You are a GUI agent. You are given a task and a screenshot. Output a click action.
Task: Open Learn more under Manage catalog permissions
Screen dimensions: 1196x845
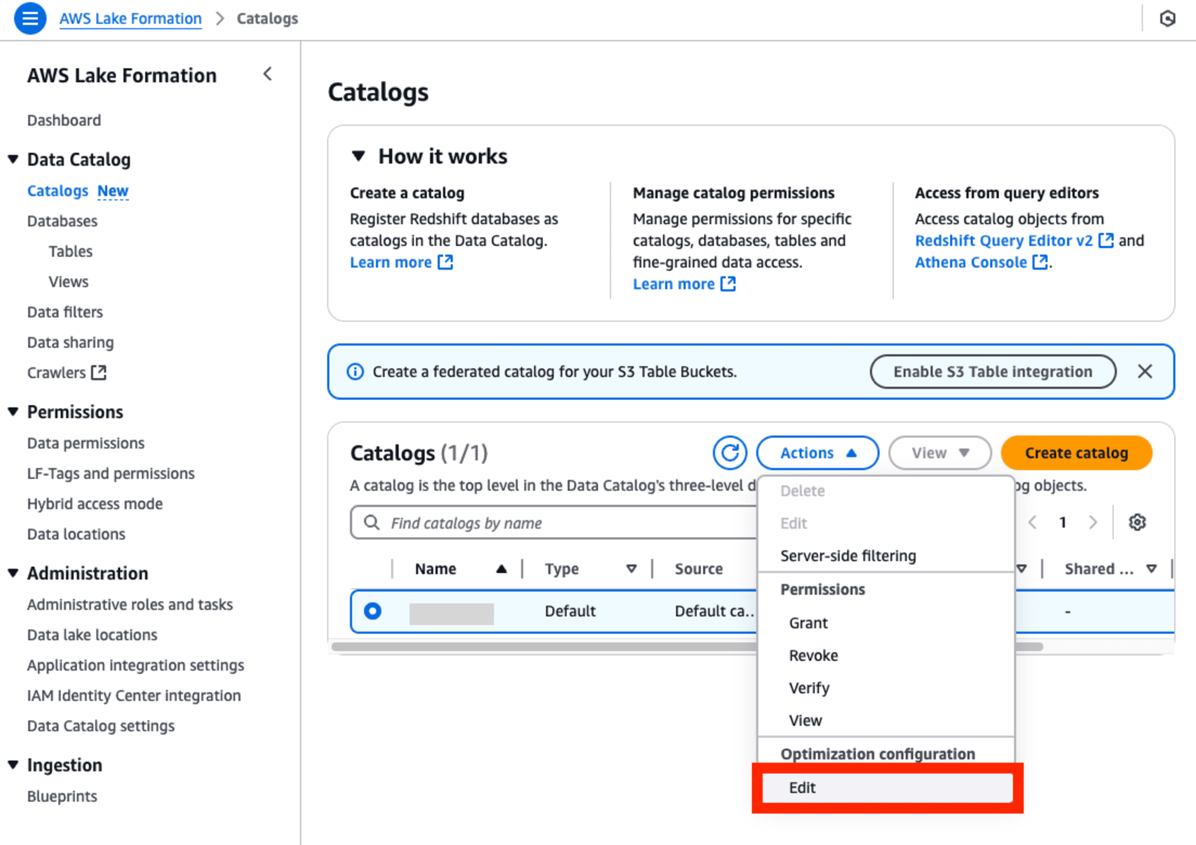tap(684, 283)
